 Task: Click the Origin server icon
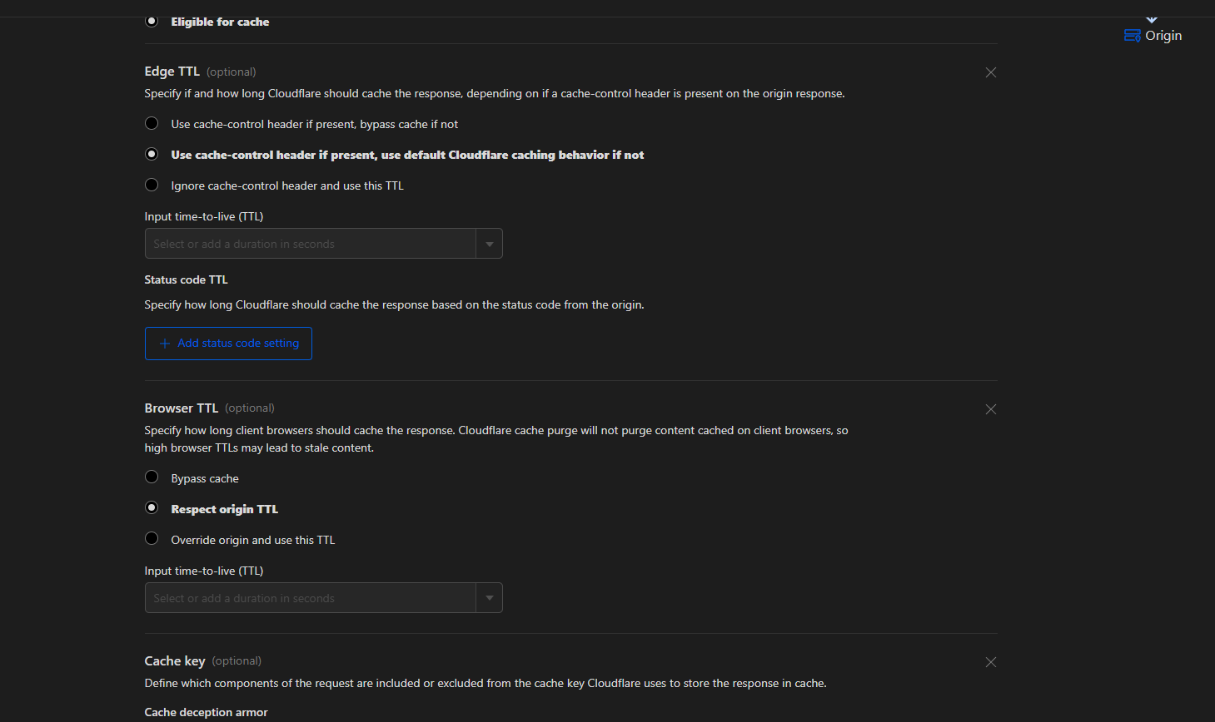[1132, 36]
